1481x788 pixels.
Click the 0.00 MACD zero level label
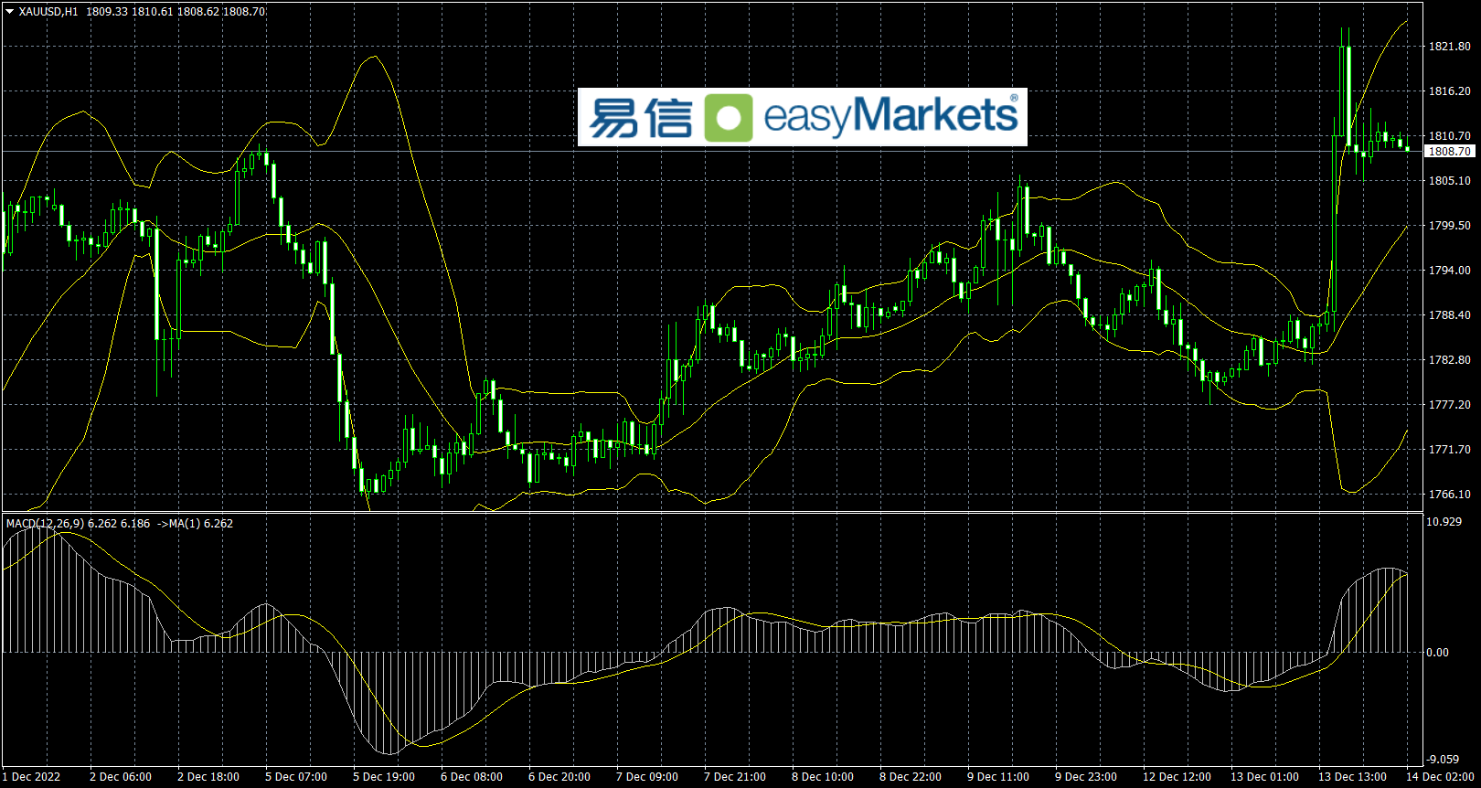(x=1437, y=653)
